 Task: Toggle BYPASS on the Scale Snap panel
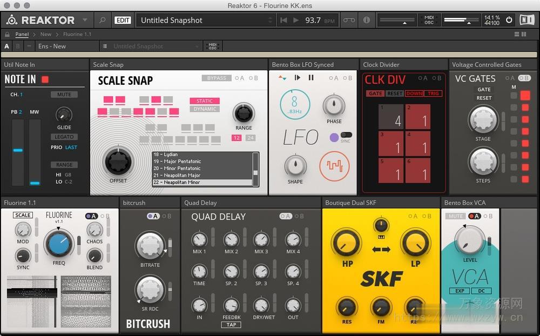pos(215,78)
